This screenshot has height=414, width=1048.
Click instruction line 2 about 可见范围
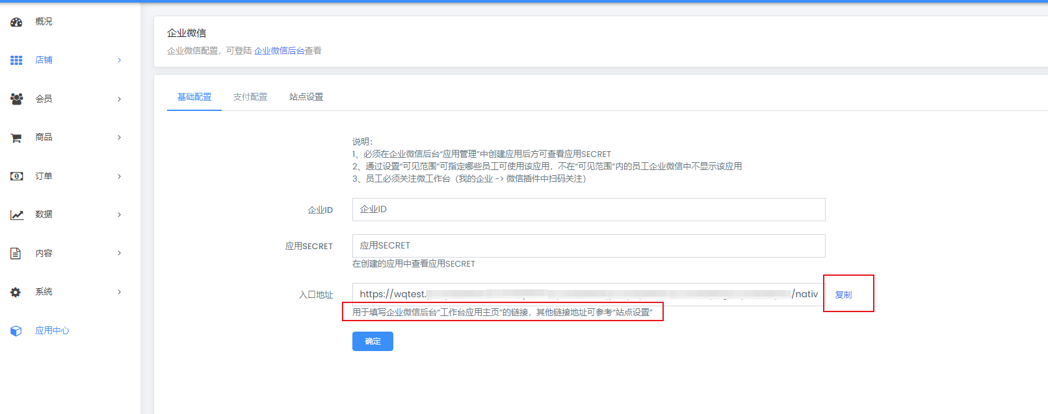[547, 166]
